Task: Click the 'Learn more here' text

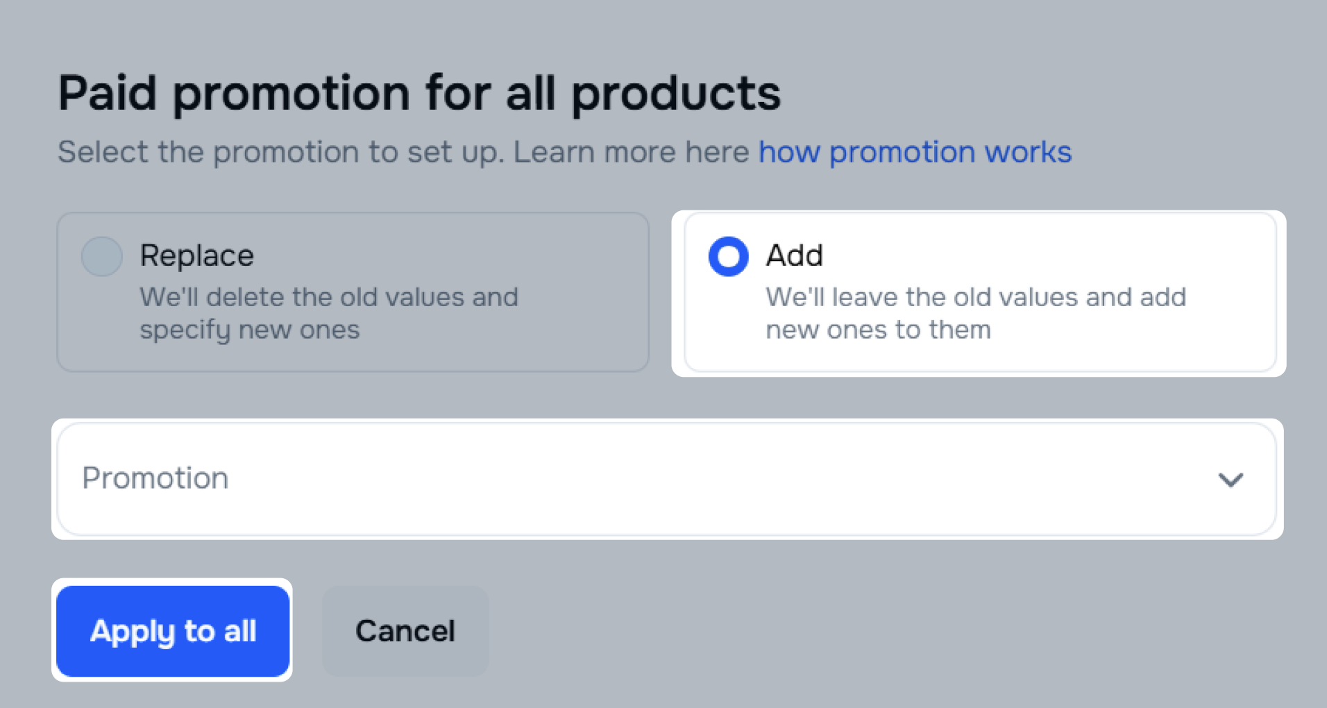Action: pos(631,151)
